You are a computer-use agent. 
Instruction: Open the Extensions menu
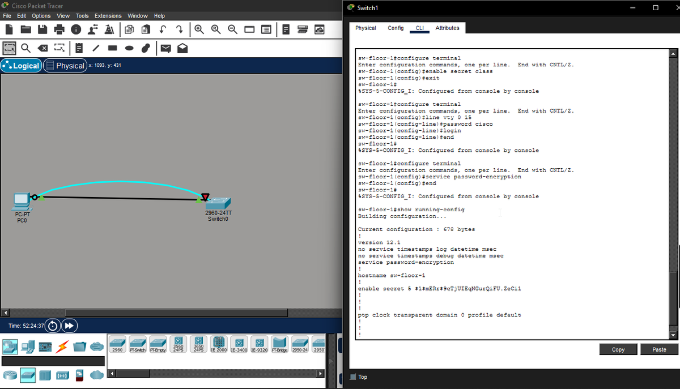click(x=108, y=16)
